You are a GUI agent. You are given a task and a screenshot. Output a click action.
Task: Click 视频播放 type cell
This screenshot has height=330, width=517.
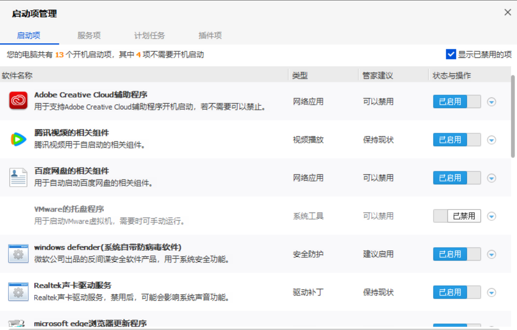(308, 140)
